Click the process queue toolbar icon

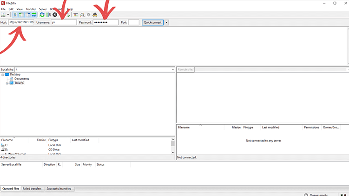tap(48, 15)
